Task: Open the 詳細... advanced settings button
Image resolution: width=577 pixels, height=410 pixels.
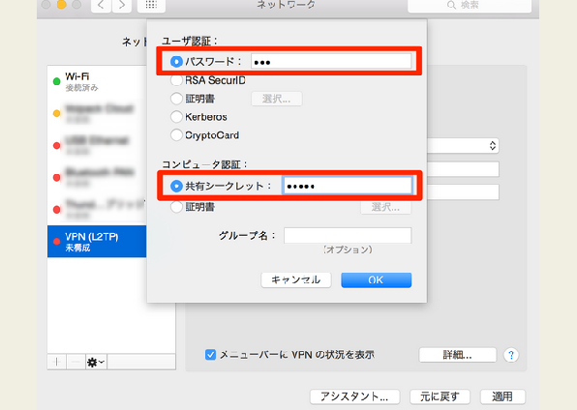Action: pyautogui.click(x=457, y=355)
